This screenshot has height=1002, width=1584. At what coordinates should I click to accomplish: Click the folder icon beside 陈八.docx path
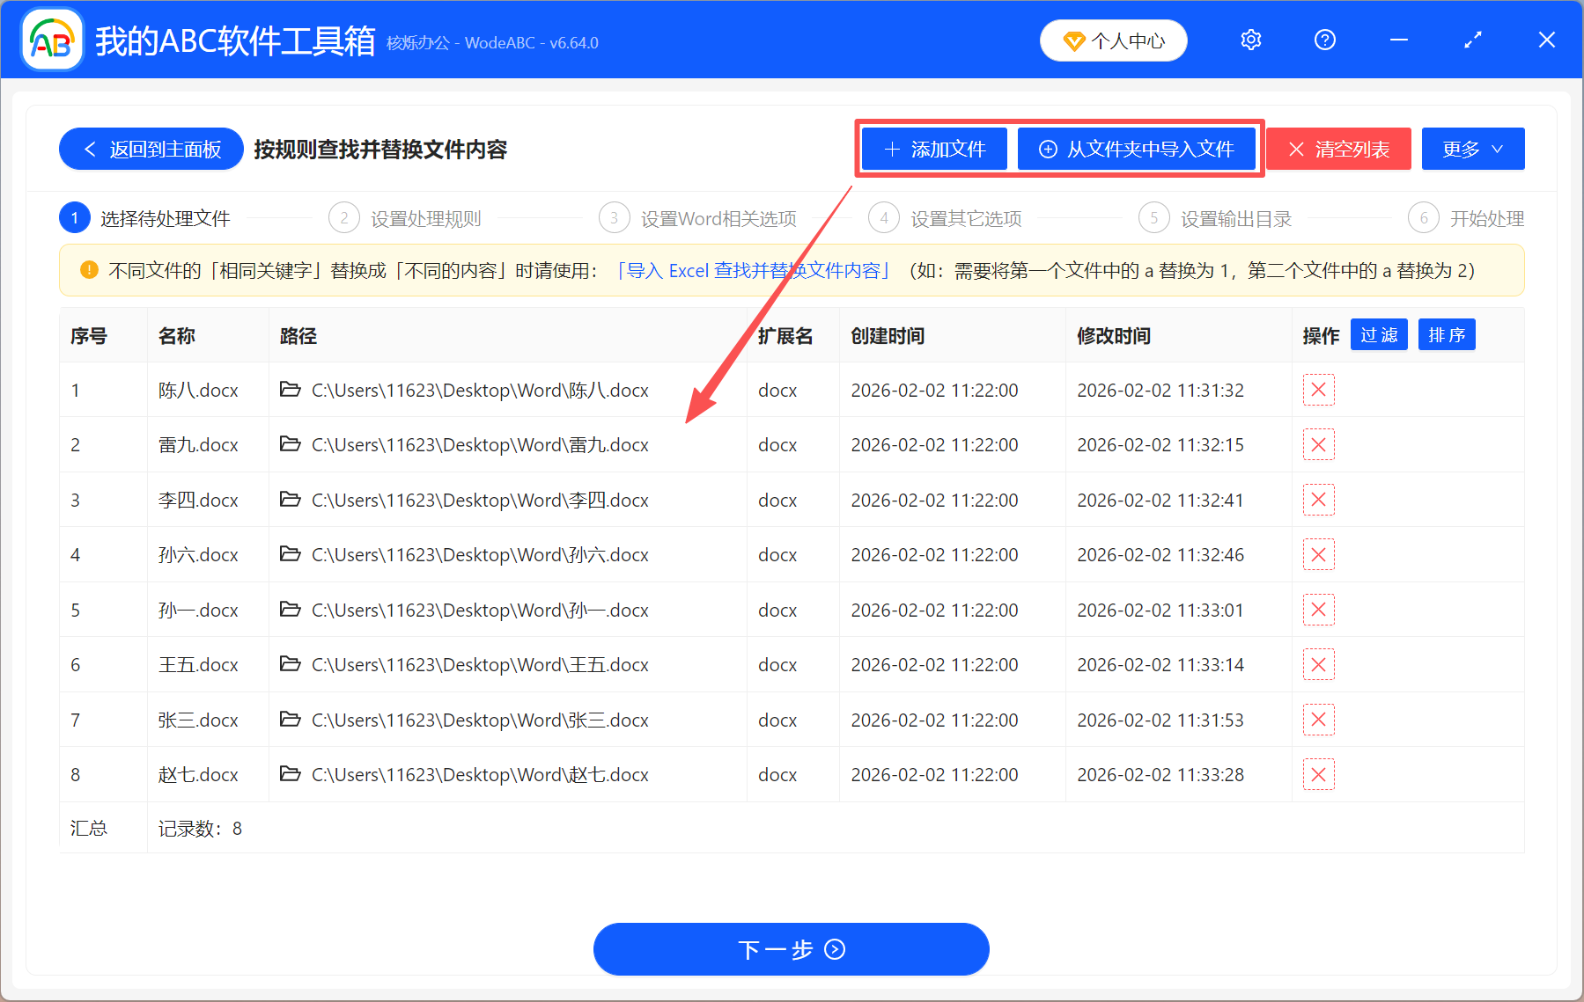pos(291,390)
